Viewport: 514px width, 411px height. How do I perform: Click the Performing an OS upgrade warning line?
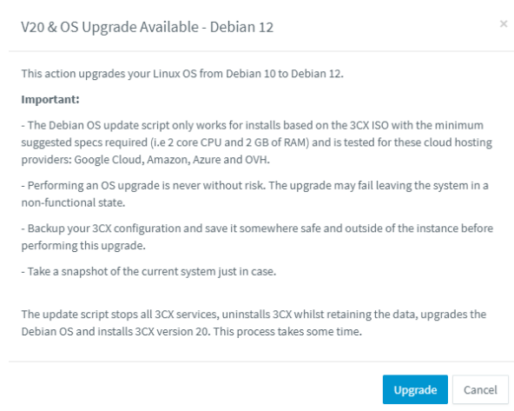point(254,186)
